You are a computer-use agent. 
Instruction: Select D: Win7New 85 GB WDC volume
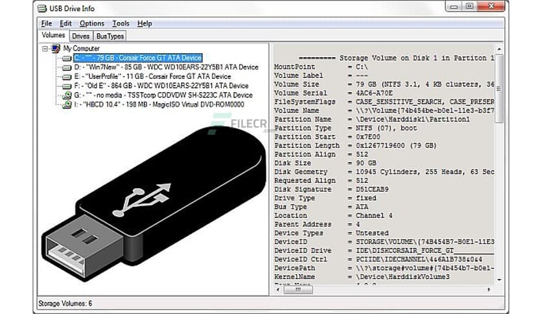[166, 67]
